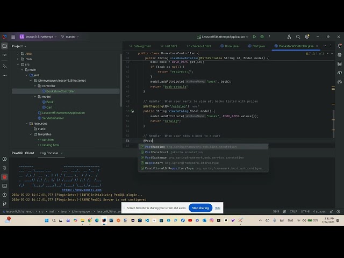Switch to cart.html tab
This screenshot has width=344, height=258.
168,46
